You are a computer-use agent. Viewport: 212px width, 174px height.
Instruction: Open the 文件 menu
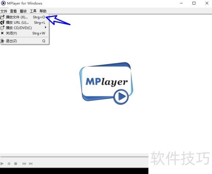4,11
